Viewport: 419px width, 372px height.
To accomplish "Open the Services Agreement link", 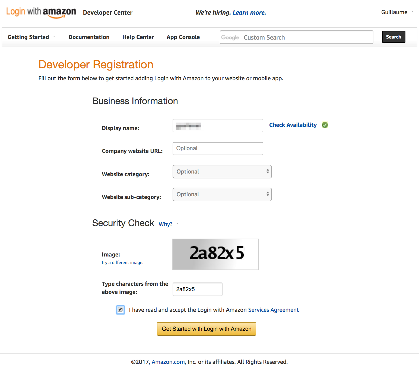I will [273, 310].
